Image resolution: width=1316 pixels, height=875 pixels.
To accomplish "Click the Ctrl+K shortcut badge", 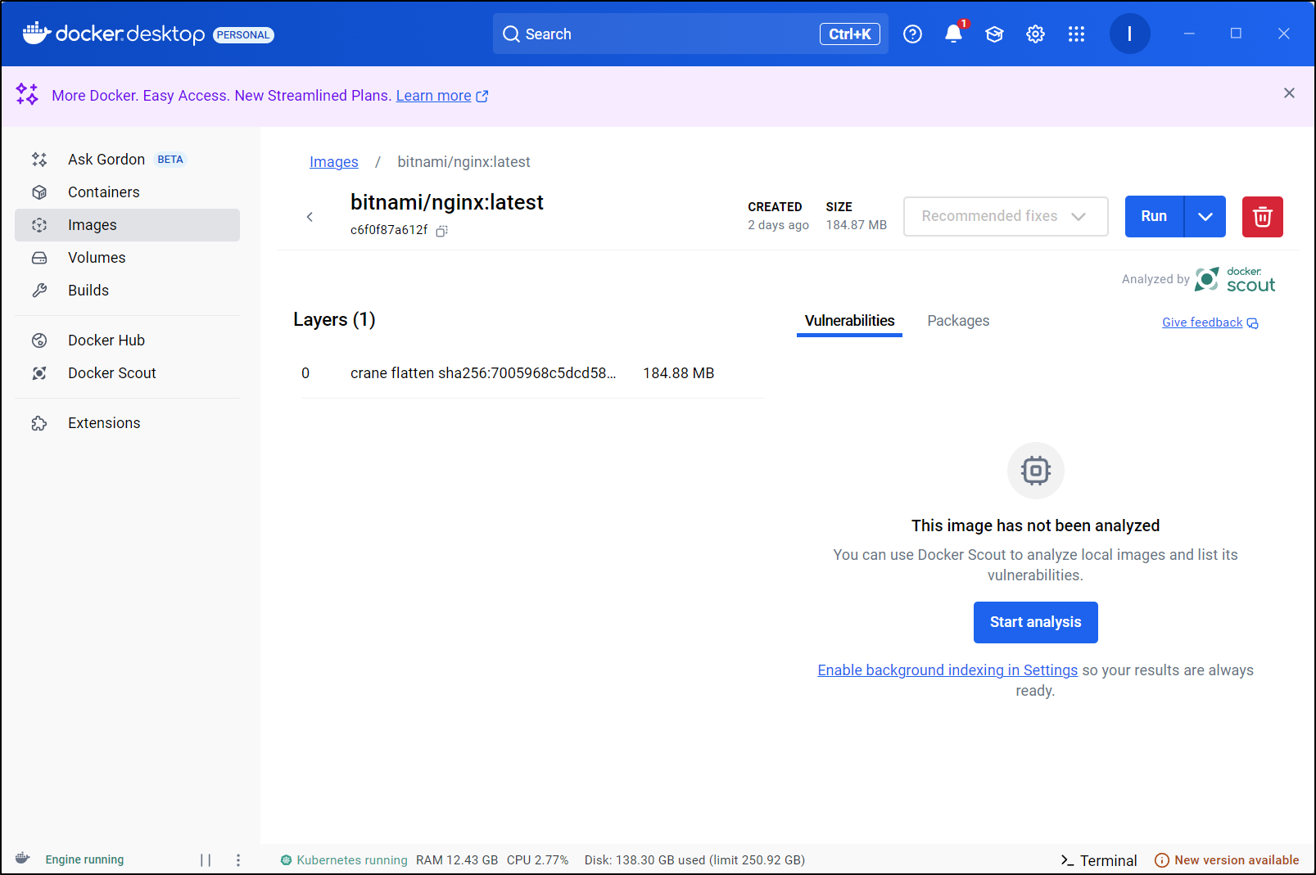I will pyautogui.click(x=849, y=34).
